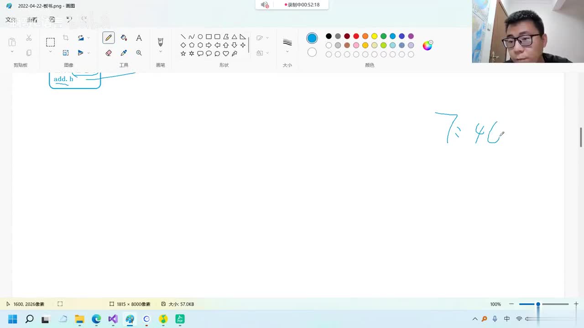Viewport: 584px width, 328px height.
Task: Select the Five-point star shape
Action: (x=183, y=53)
